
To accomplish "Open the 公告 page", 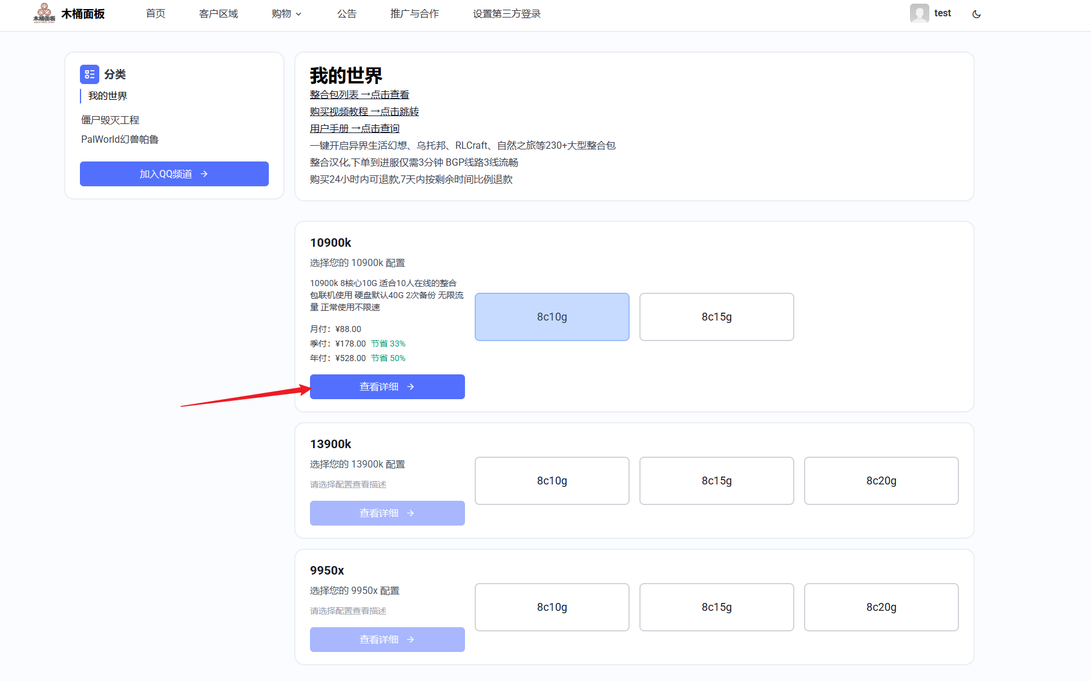I will (347, 14).
